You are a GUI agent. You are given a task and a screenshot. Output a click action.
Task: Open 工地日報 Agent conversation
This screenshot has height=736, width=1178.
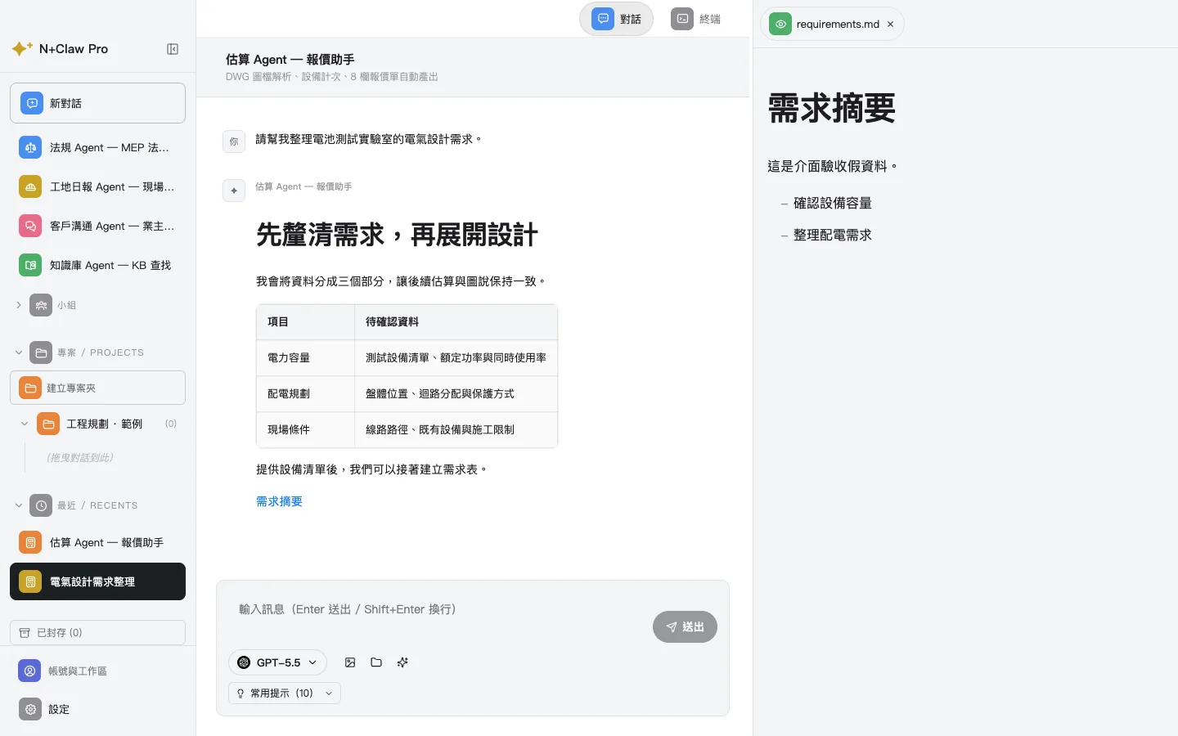tap(97, 186)
